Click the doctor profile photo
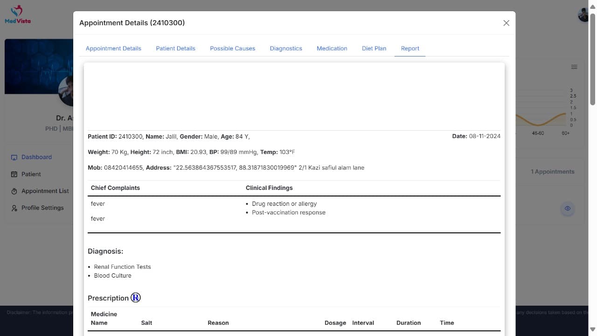Image resolution: width=597 pixels, height=336 pixels. [x=66, y=91]
